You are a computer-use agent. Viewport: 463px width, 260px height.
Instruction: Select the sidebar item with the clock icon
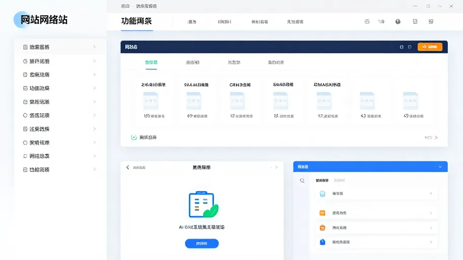click(60, 61)
